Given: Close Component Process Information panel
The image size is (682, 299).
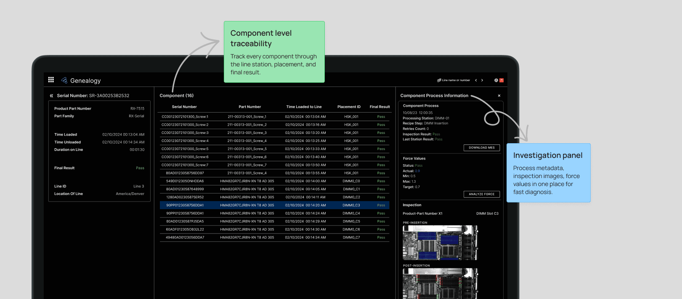Looking at the screenshot, I should pyautogui.click(x=499, y=96).
